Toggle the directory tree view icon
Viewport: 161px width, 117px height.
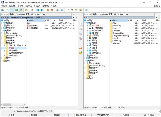[x=21, y=10]
